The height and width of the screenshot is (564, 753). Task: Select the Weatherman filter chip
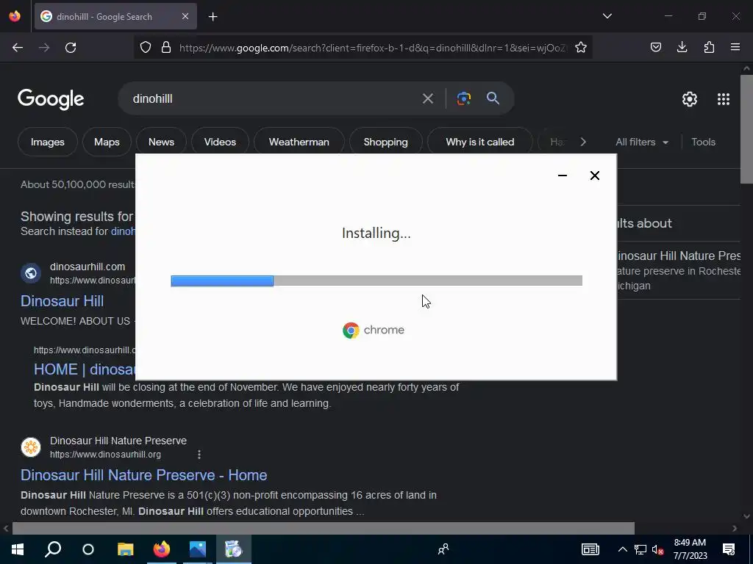click(x=299, y=142)
